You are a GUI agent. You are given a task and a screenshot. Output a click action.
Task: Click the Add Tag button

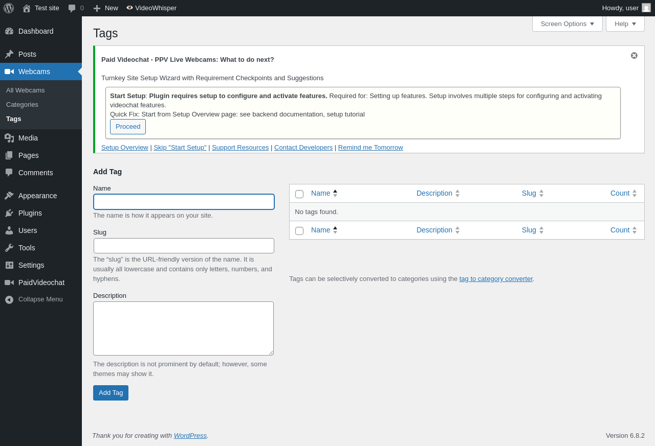click(111, 393)
